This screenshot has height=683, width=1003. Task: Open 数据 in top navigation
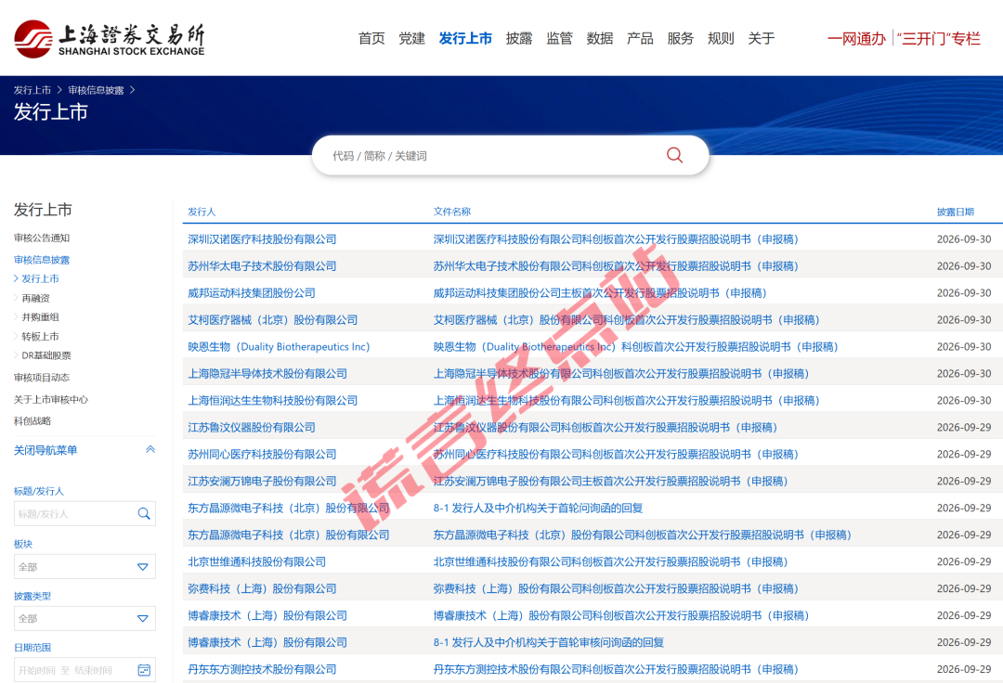[x=600, y=38]
